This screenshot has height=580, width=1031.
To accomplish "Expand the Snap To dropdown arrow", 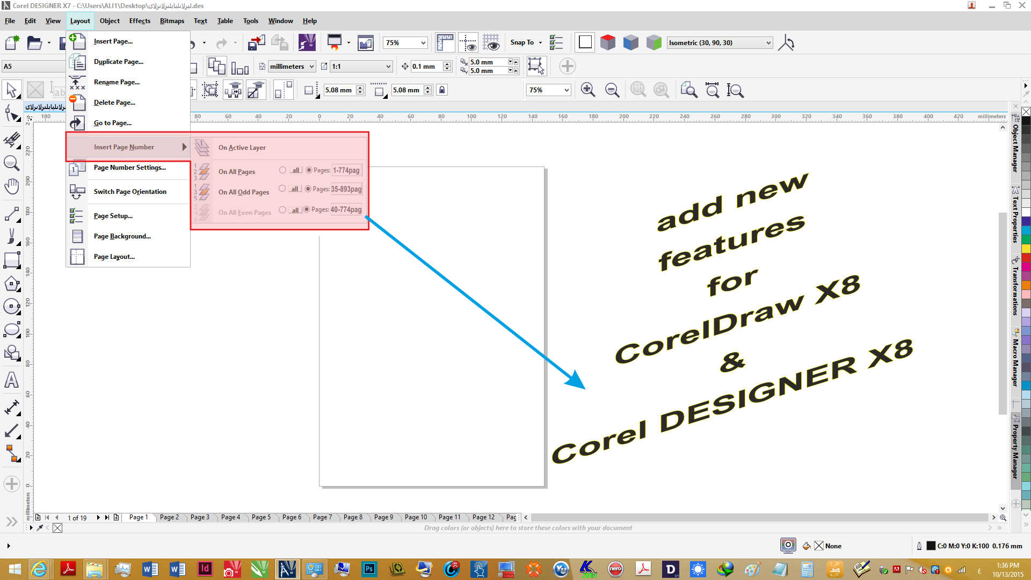I will pyautogui.click(x=540, y=43).
